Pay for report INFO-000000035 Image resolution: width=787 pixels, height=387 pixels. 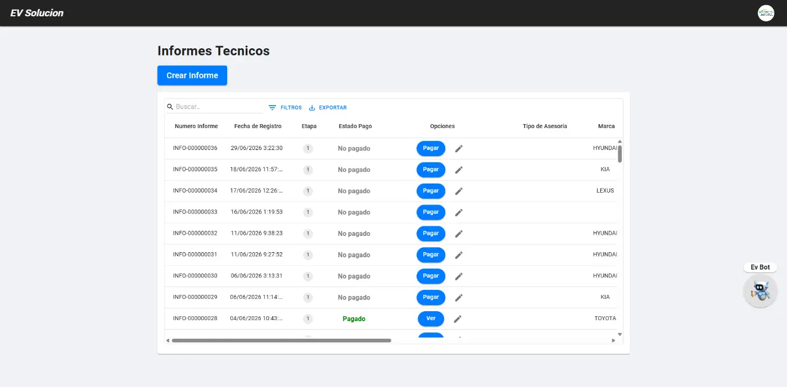click(x=431, y=170)
